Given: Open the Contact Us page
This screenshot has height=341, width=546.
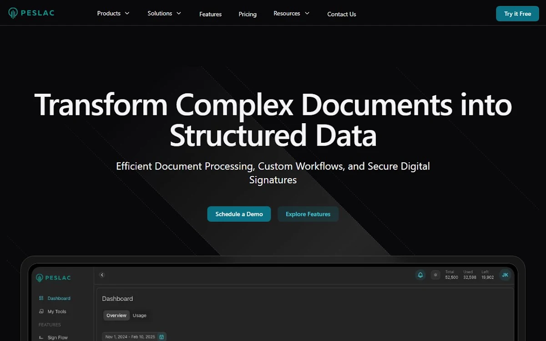Looking at the screenshot, I should 342,14.
